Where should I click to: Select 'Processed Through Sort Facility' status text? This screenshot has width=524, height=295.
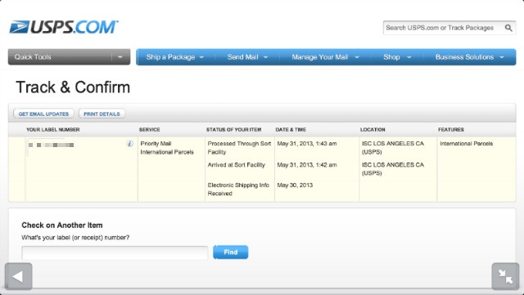pyautogui.click(x=239, y=148)
